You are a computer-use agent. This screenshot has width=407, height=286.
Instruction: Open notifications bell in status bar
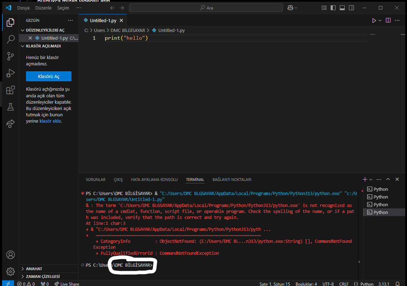tap(398, 284)
